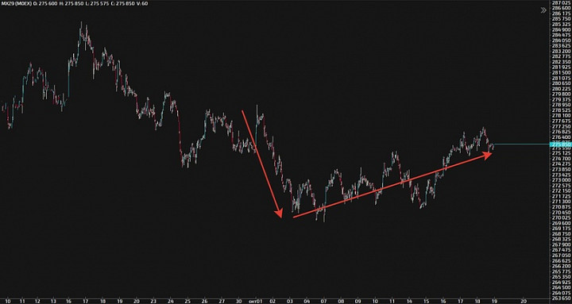The width and height of the screenshot is (572, 304).
Task: Click the 14 date label on time axis
Action: pyautogui.click(x=409, y=301)
